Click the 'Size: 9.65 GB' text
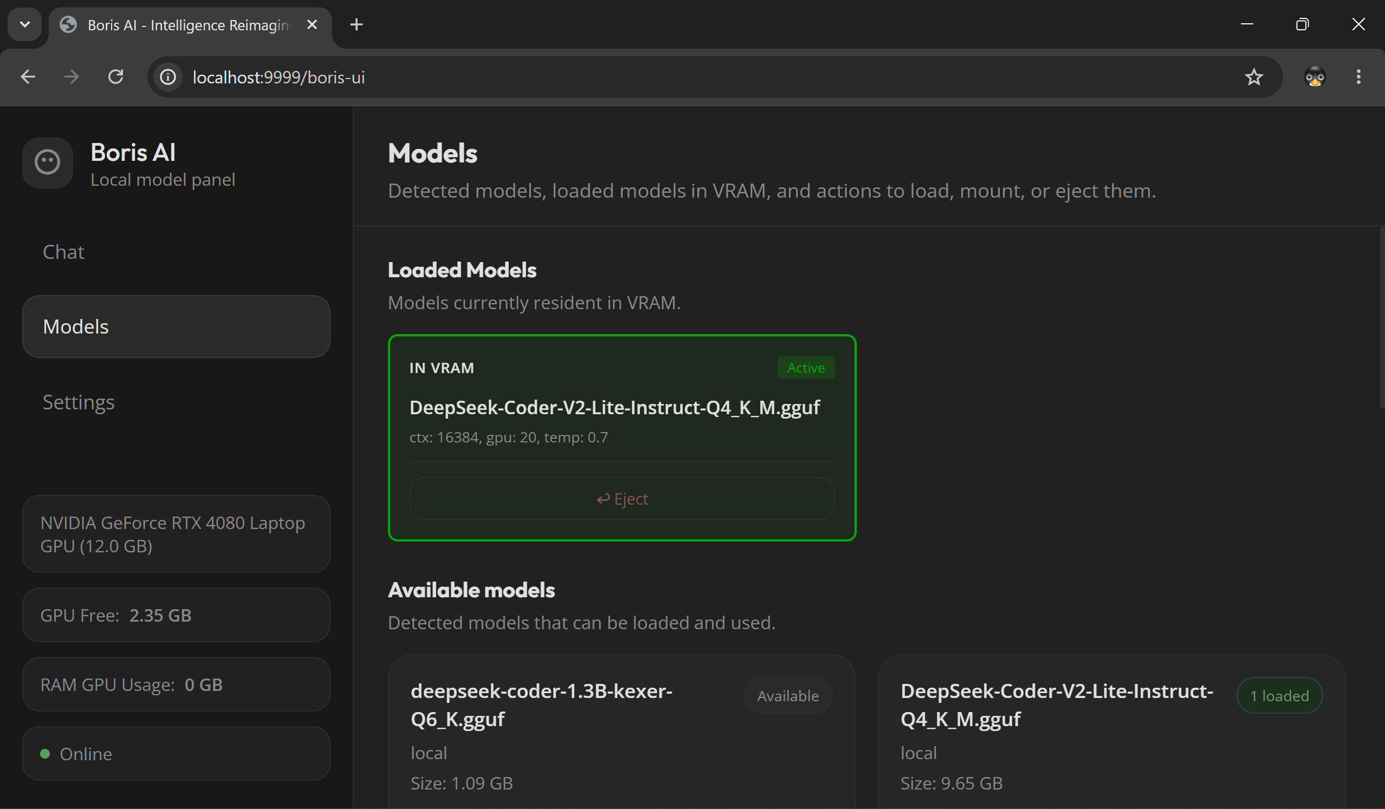1385x809 pixels. click(952, 783)
